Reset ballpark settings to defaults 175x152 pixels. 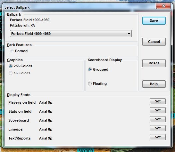point(154,63)
